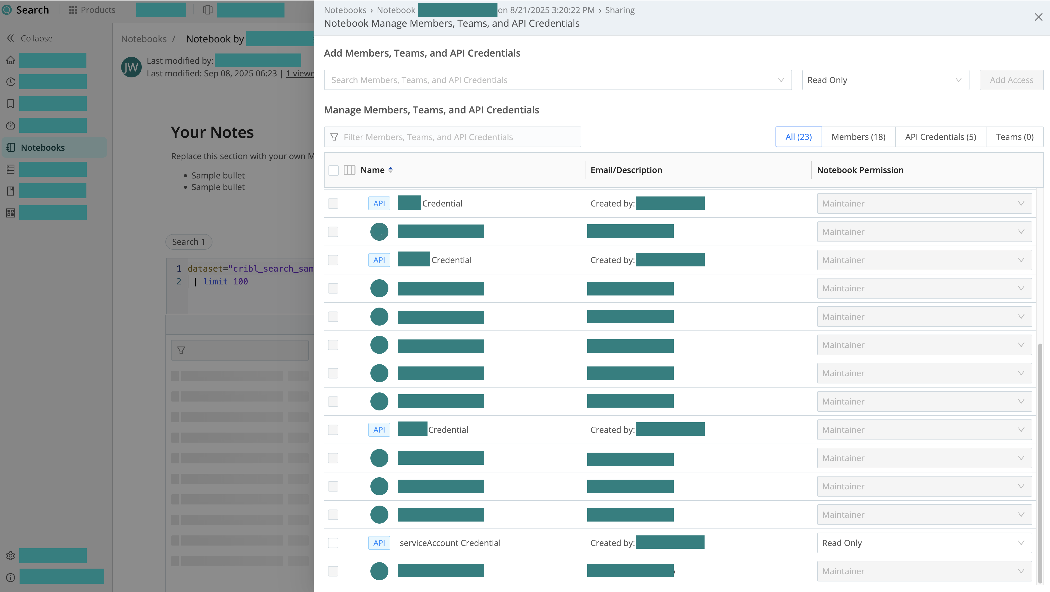The height and width of the screenshot is (592, 1050).
Task: Toggle the select-all checkbox in table header
Action: [x=333, y=170]
